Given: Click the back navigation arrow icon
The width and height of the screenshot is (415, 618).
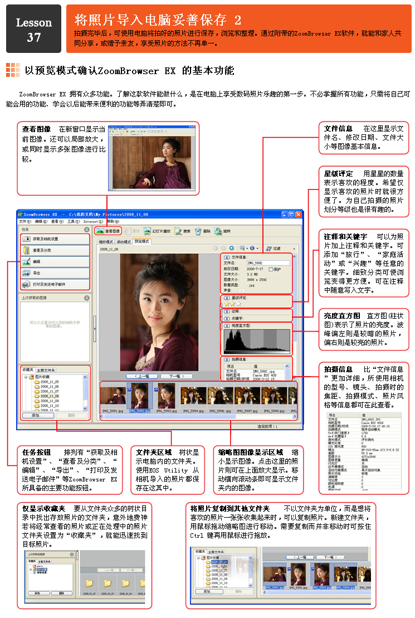Looking at the screenshot, I should [x=216, y=249].
